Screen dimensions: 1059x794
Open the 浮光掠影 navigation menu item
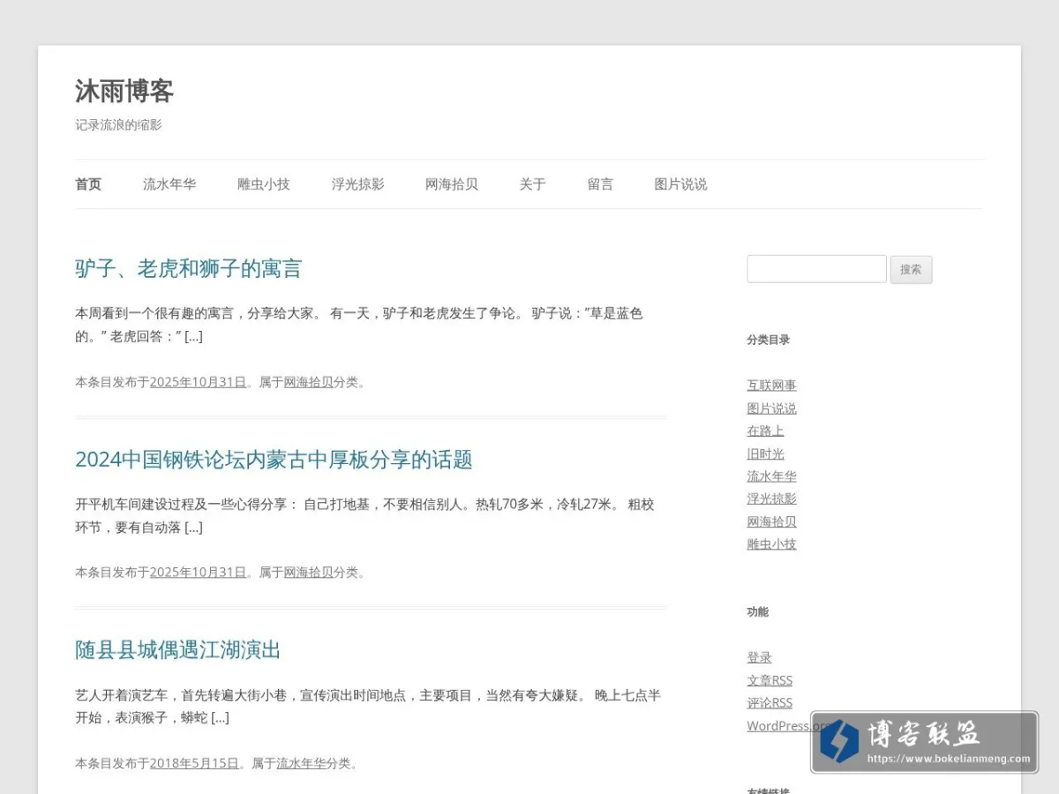click(358, 184)
